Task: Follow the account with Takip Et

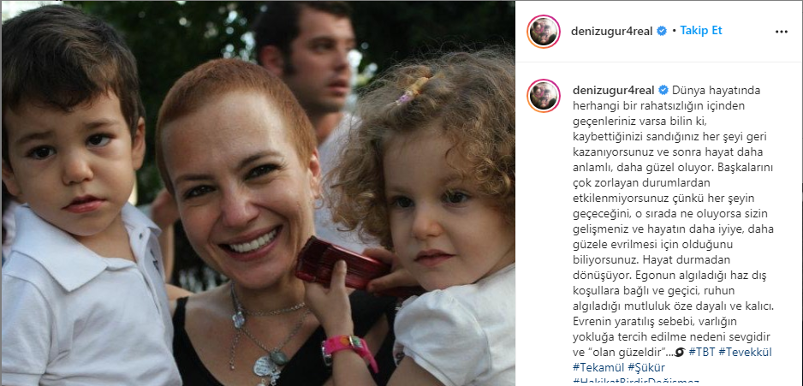Action: (700, 31)
